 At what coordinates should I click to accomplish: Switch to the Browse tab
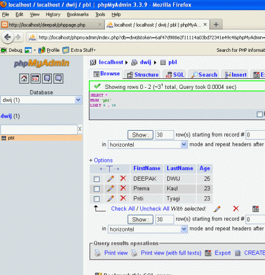(x=107, y=74)
